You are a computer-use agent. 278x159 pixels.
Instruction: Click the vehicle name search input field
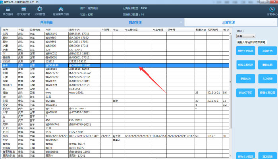[252, 42]
